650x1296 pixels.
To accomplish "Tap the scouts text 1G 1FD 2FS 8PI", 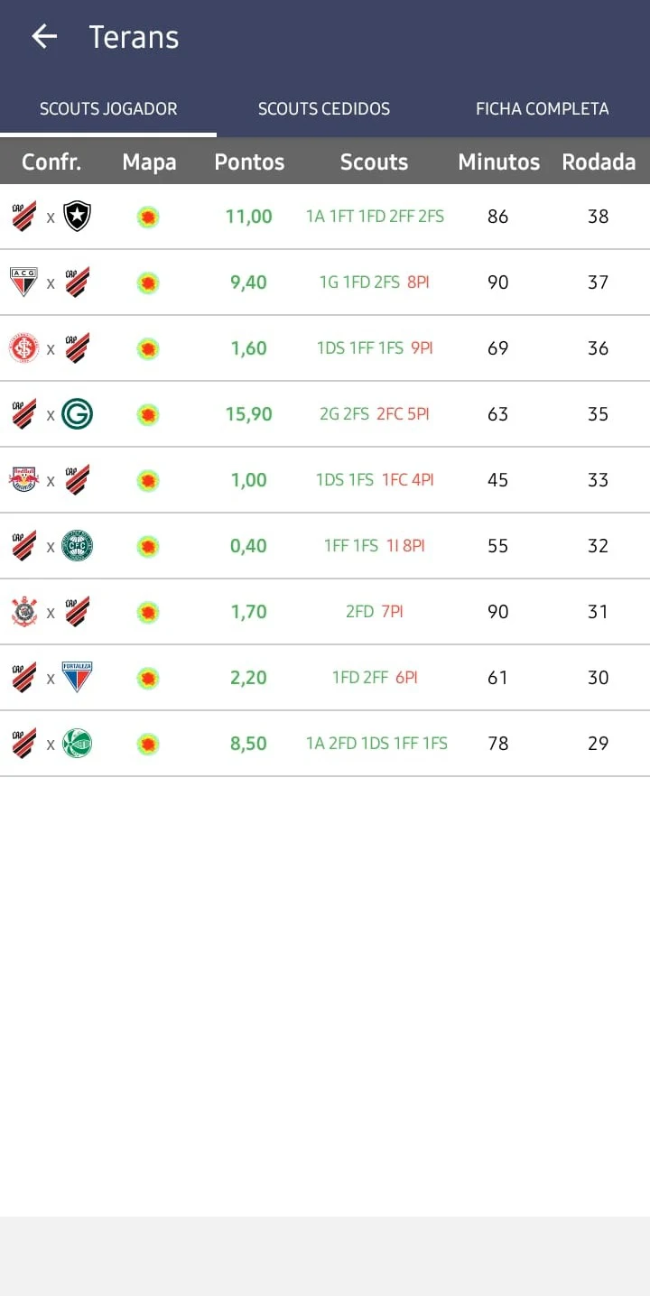I will pyautogui.click(x=374, y=282).
